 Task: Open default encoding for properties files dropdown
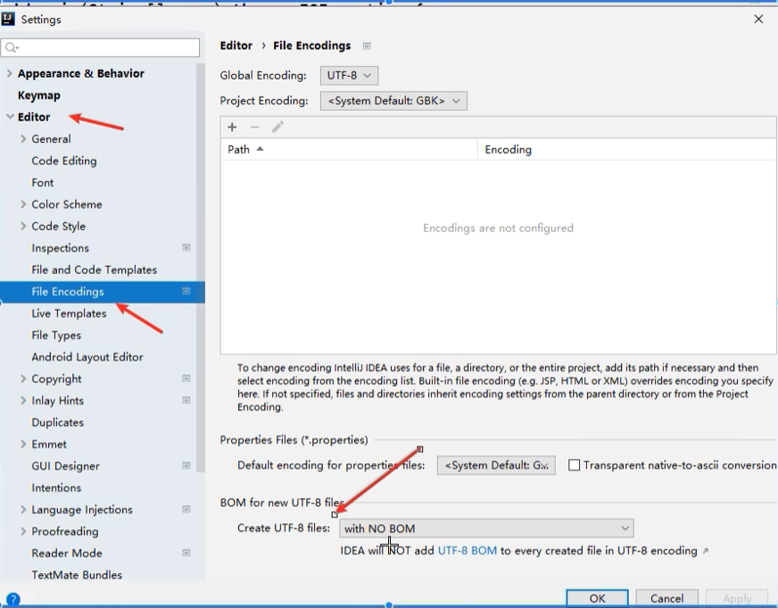(496, 465)
